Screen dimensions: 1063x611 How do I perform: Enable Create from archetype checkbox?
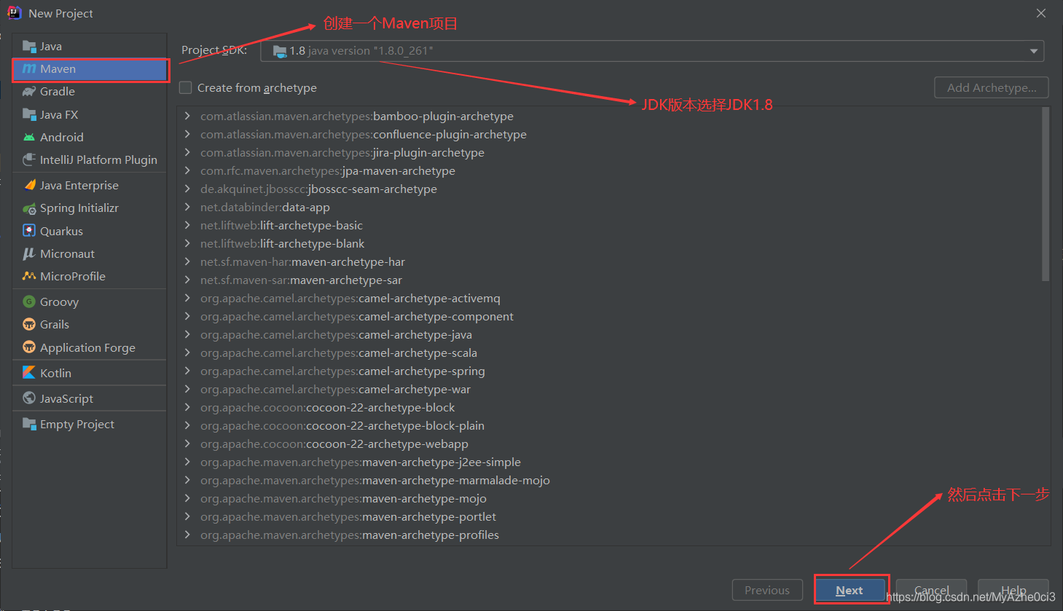(186, 87)
